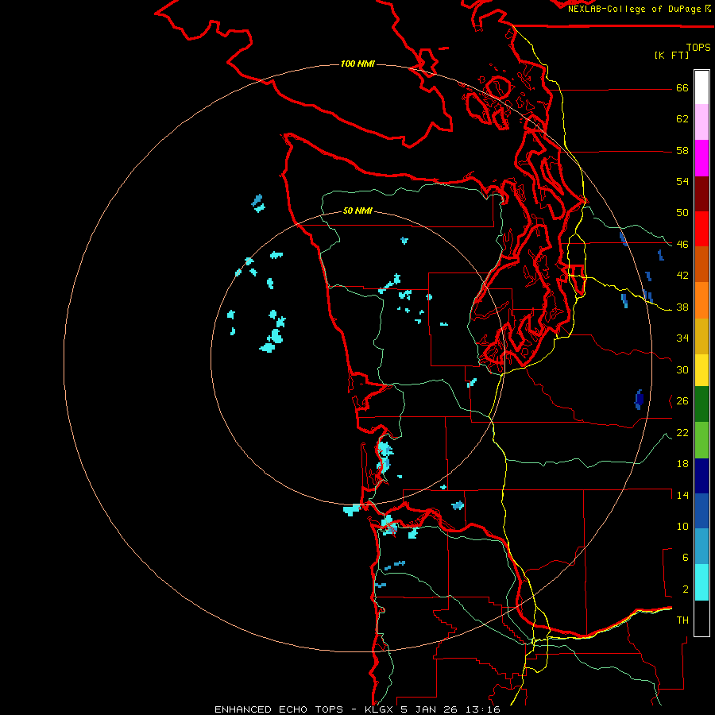Select the light pink legend swatch
The image size is (715, 715).
pyautogui.click(x=701, y=122)
